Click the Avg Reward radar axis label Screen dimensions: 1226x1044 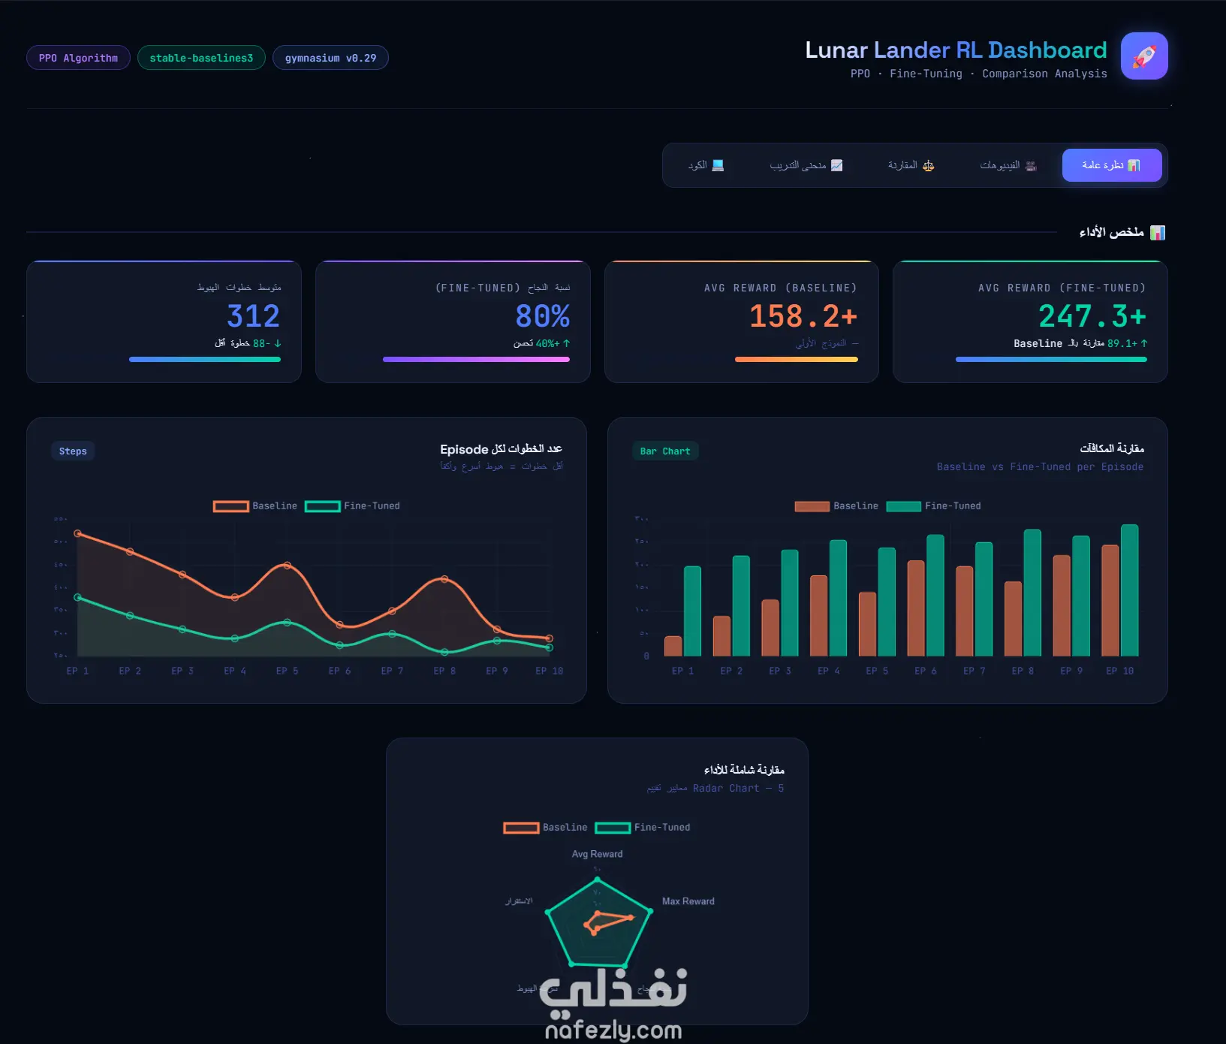coord(597,854)
